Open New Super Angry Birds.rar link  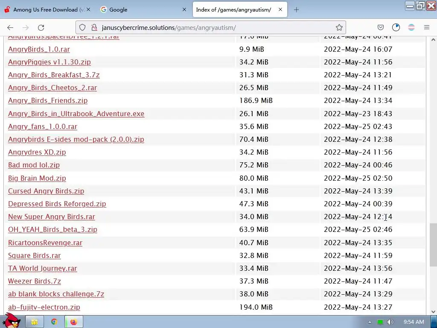pos(52,217)
